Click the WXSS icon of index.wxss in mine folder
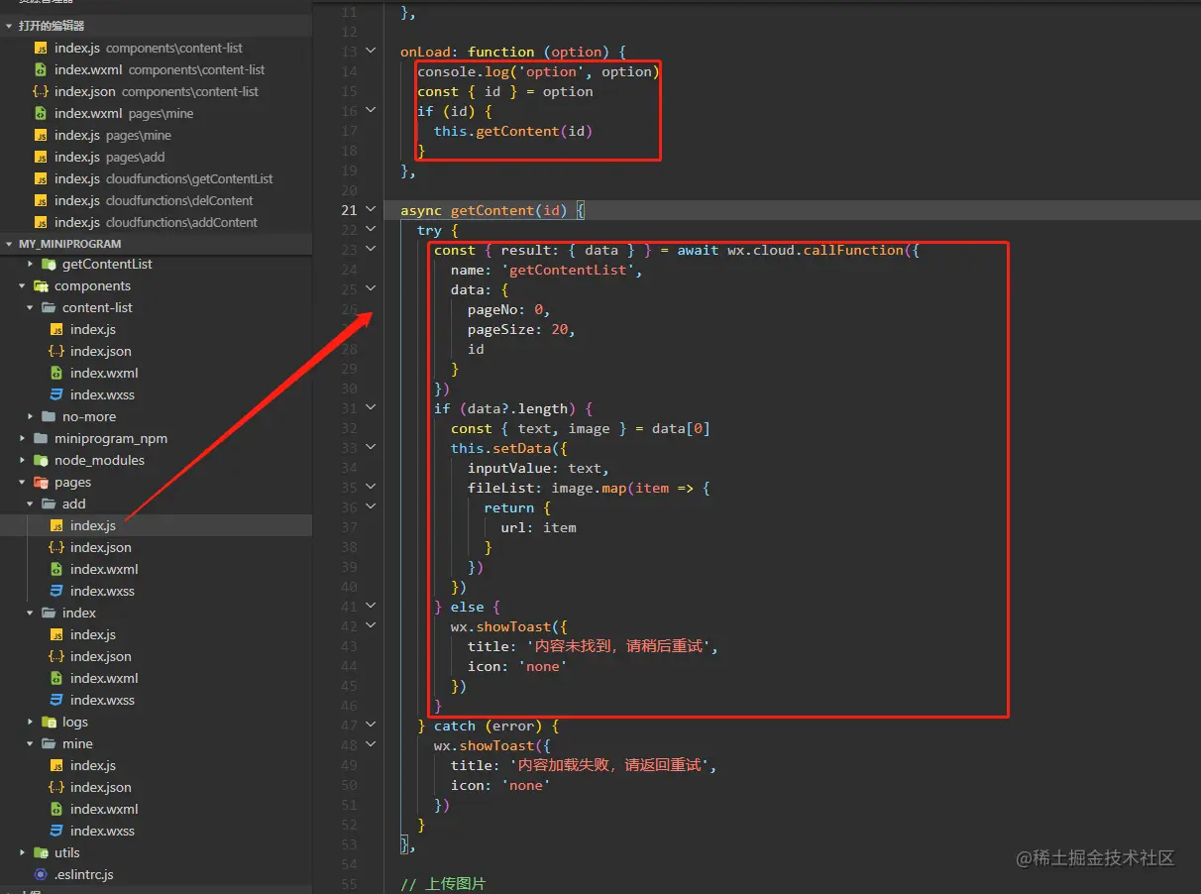 (56, 831)
